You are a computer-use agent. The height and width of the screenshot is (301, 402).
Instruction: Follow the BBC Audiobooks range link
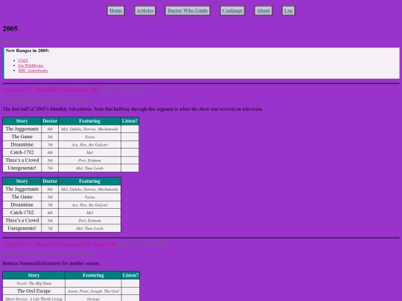pyautogui.click(x=33, y=71)
